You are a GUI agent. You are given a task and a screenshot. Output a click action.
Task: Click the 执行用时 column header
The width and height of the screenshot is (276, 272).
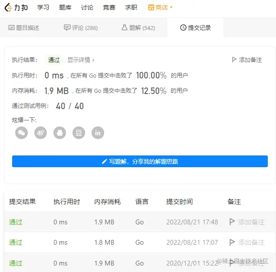point(67,201)
